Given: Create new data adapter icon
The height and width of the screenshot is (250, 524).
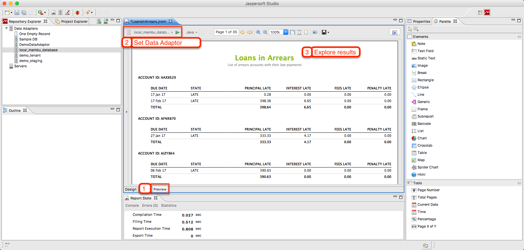Looking at the screenshot, I should pos(99,21).
